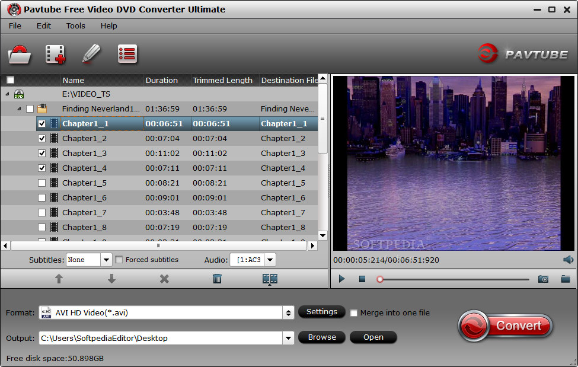Click the horizontal scrollbar right arrow
578x367 pixels.
coord(312,245)
